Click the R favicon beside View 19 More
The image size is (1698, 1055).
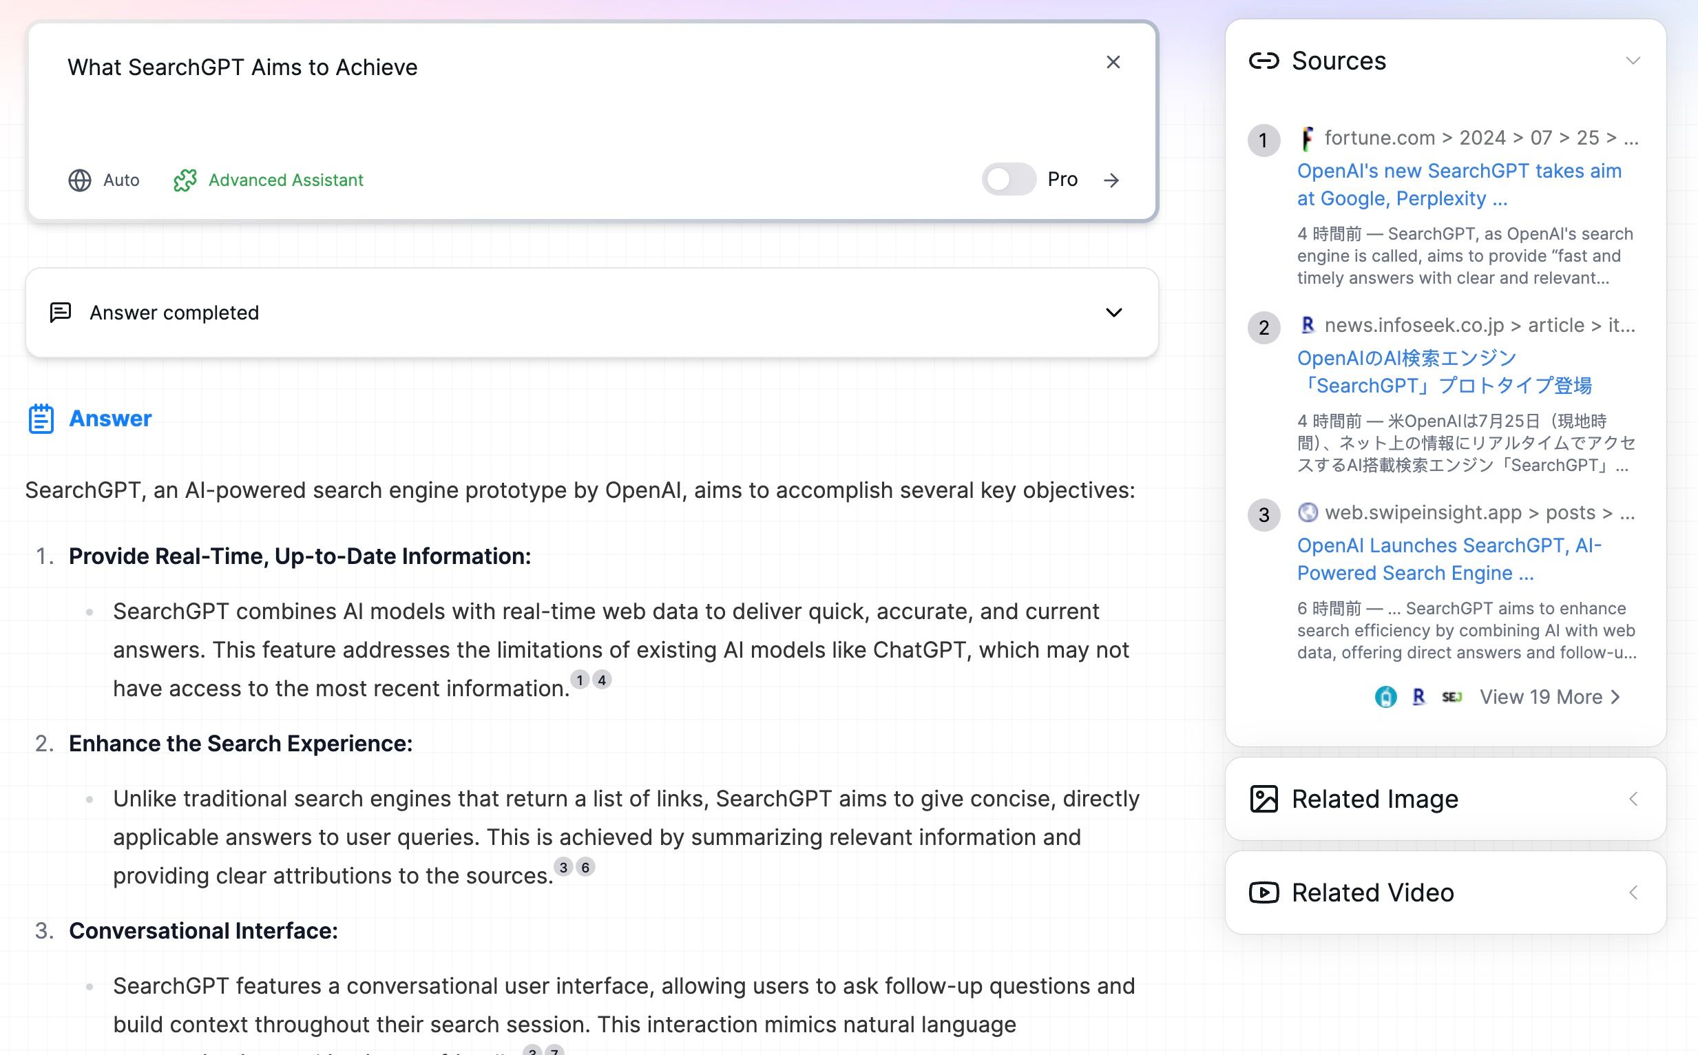(1418, 696)
